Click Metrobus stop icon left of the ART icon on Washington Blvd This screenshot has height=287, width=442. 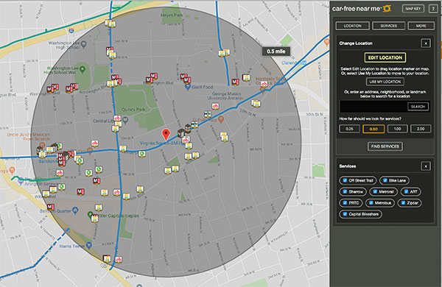pyautogui.click(x=236, y=82)
